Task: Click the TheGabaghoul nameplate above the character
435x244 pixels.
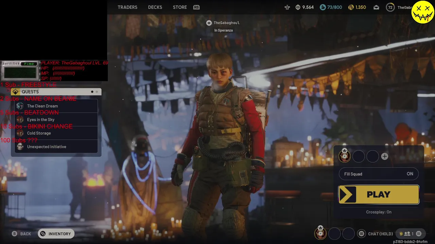Action: (227, 23)
